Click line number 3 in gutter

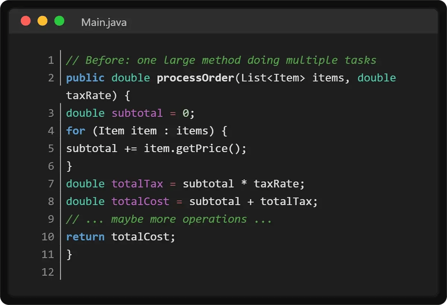pos(51,113)
